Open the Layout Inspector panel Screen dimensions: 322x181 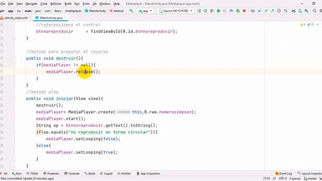[310, 173]
